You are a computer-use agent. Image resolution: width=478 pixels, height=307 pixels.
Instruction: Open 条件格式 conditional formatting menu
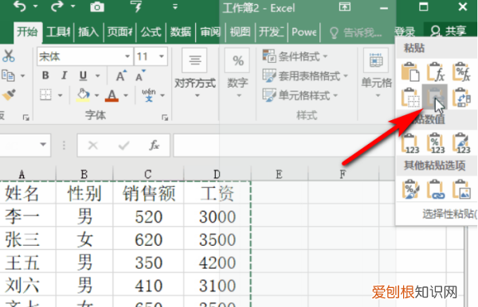[x=295, y=56]
